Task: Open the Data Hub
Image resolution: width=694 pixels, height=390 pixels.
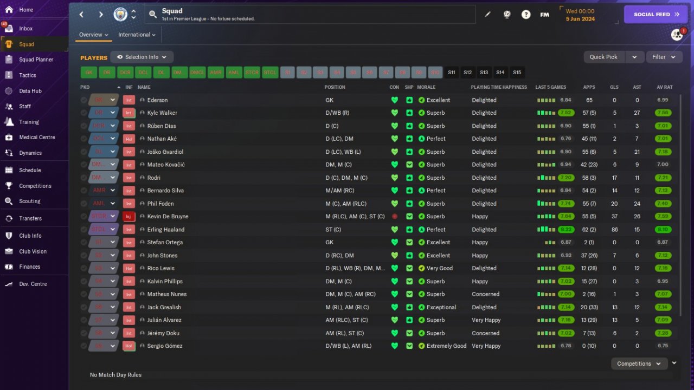Action: click(x=30, y=91)
